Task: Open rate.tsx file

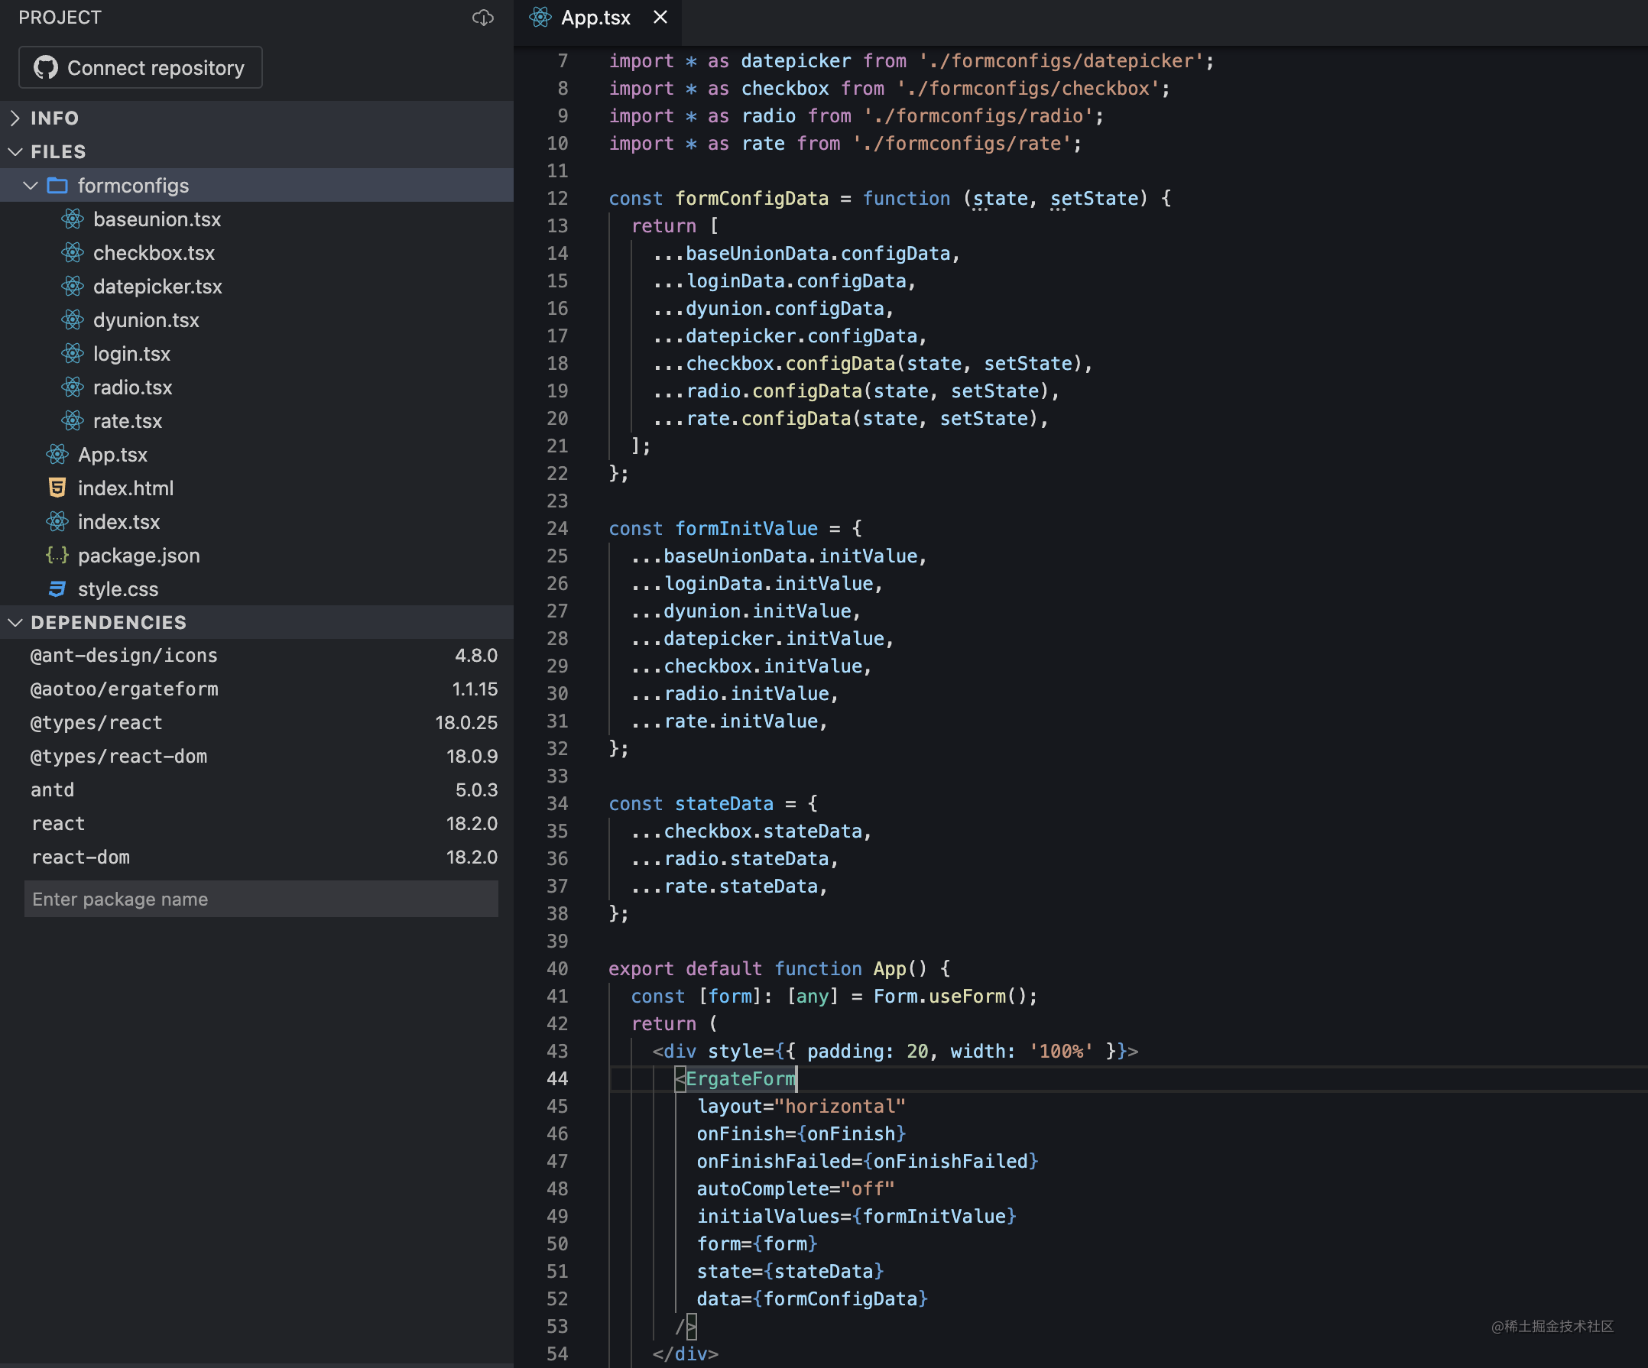Action: (x=127, y=421)
